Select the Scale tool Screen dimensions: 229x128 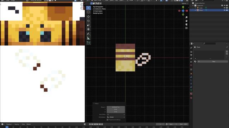[88, 25]
